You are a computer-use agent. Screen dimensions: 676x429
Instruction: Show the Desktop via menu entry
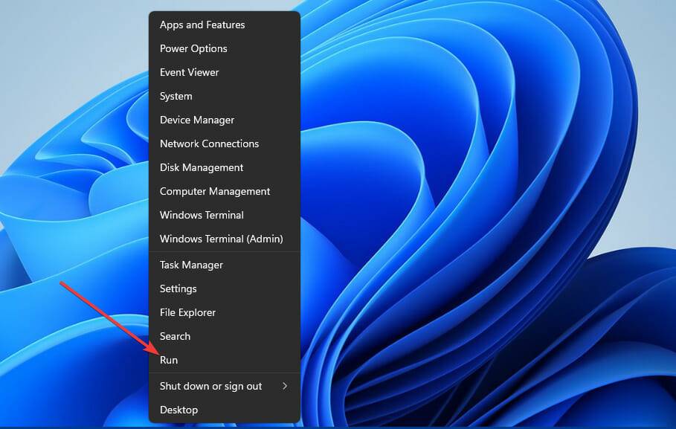tap(224, 410)
